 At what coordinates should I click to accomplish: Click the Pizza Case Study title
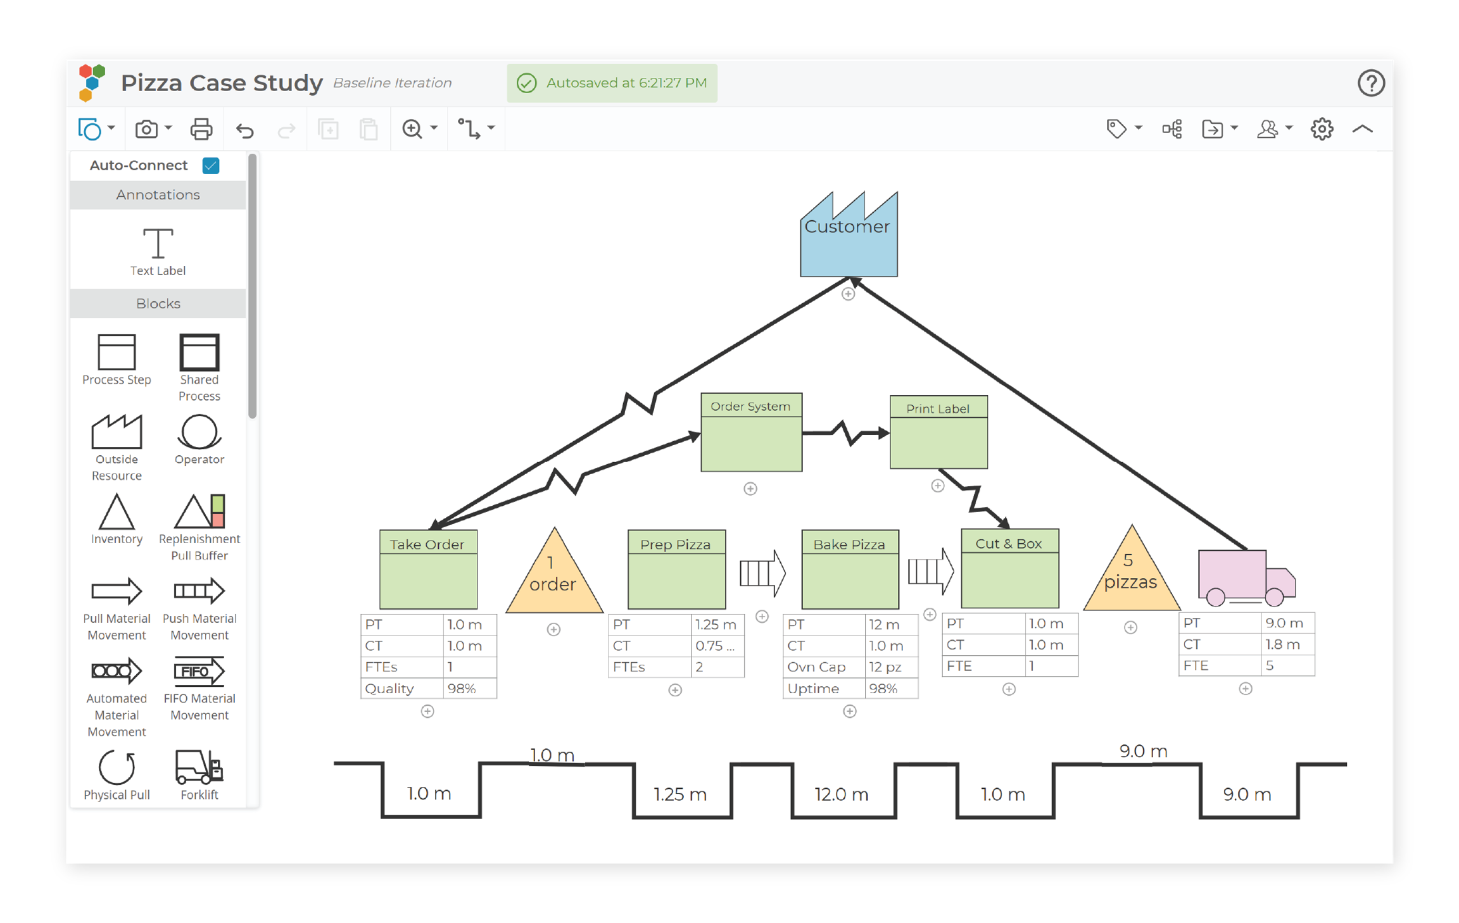(x=222, y=83)
